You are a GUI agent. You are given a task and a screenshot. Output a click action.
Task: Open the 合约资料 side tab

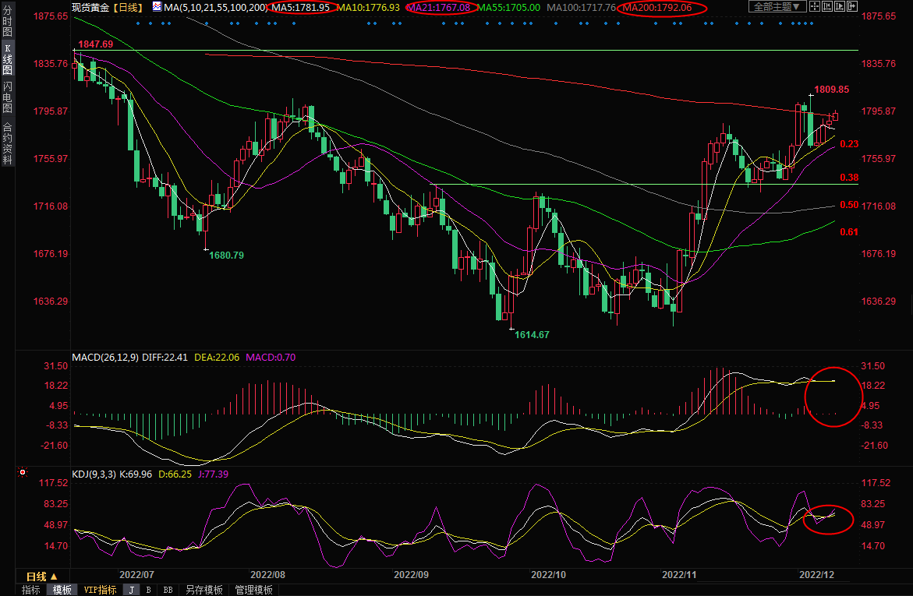[x=7, y=143]
